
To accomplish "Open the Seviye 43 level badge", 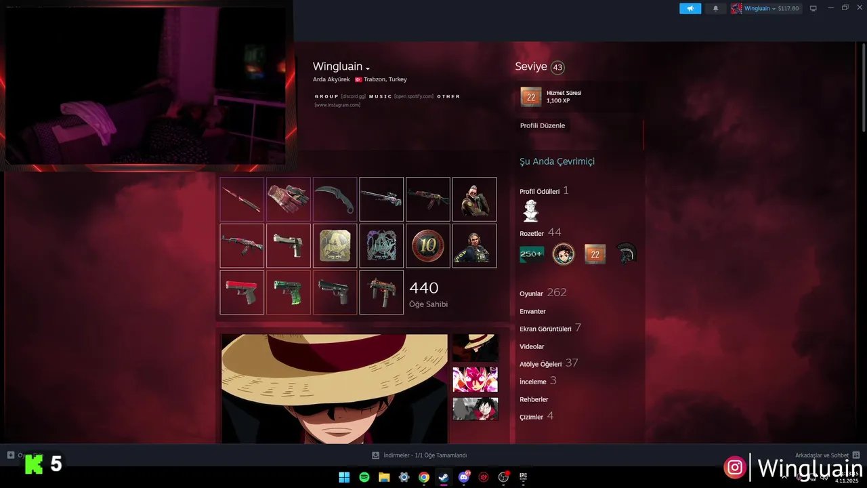I will (x=557, y=67).
